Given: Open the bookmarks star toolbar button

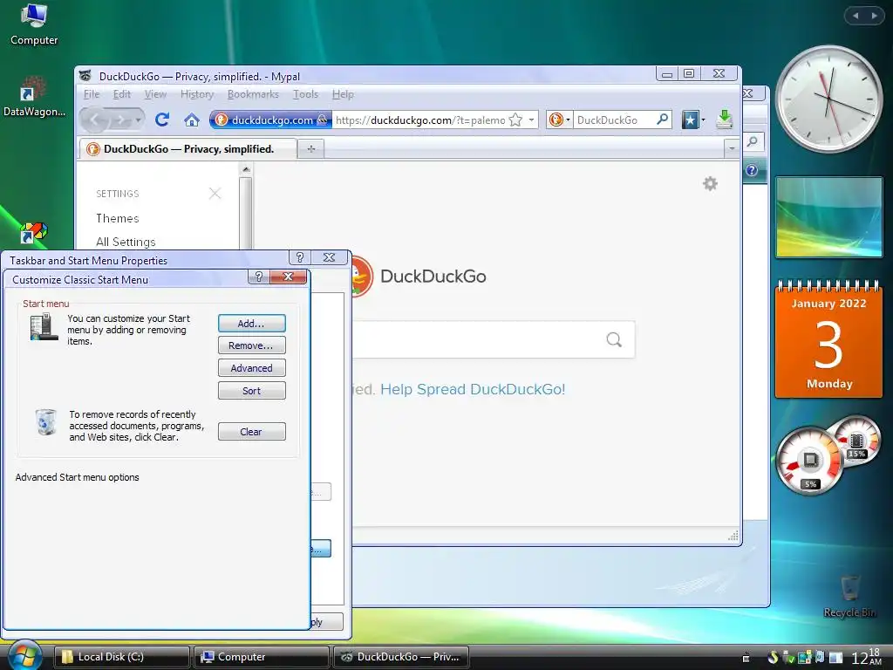Looking at the screenshot, I should [691, 120].
